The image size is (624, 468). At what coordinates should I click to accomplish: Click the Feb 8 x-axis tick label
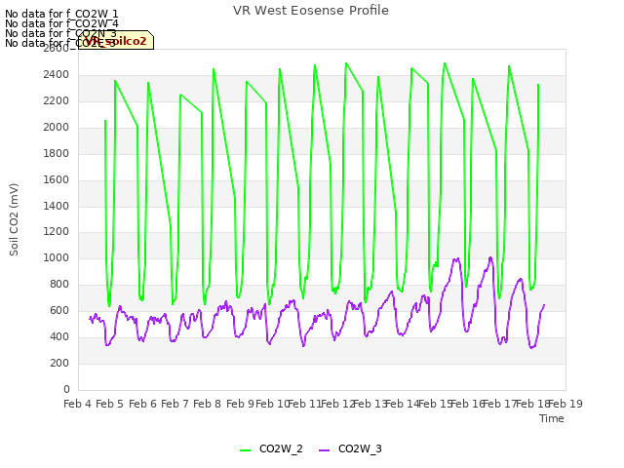(x=207, y=404)
